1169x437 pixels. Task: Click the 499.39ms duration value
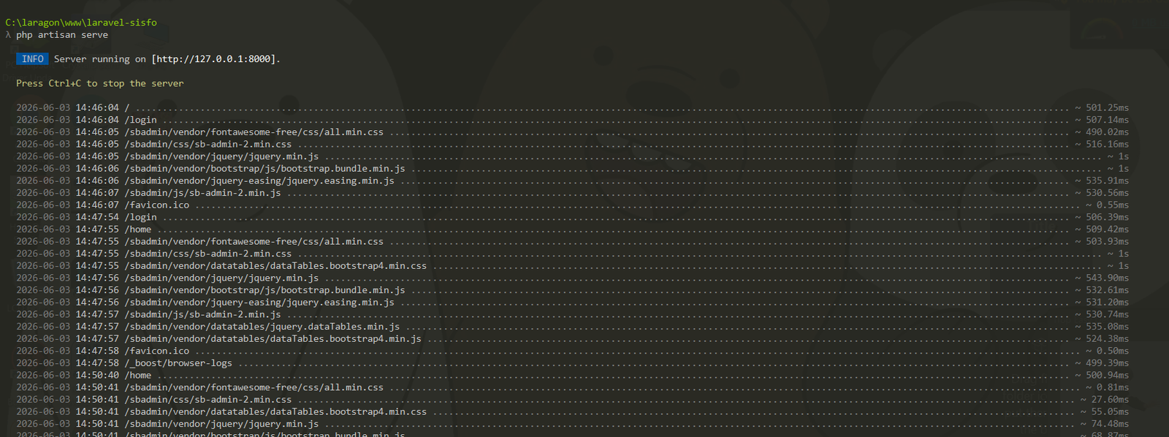coord(1107,363)
